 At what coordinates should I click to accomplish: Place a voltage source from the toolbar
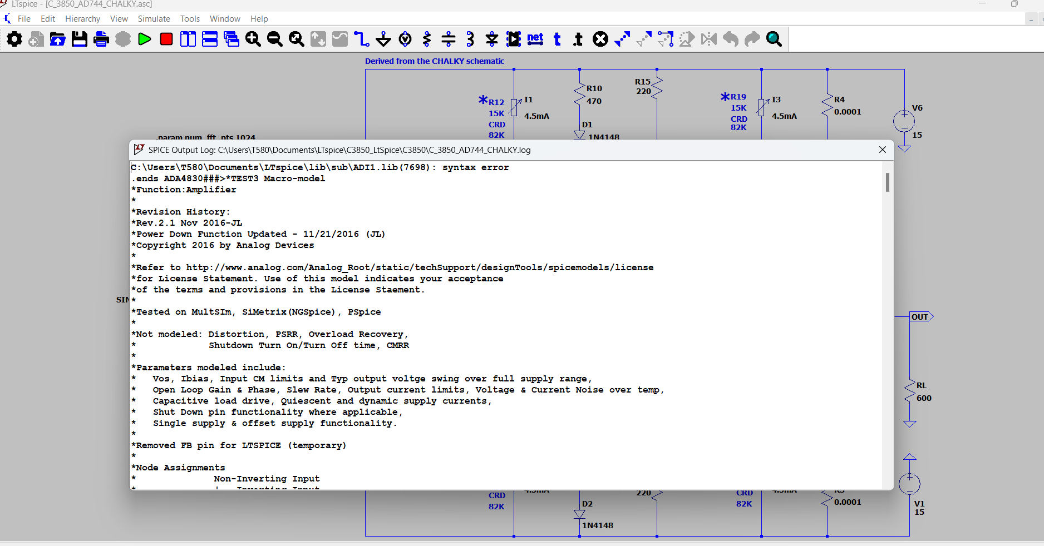(x=405, y=39)
